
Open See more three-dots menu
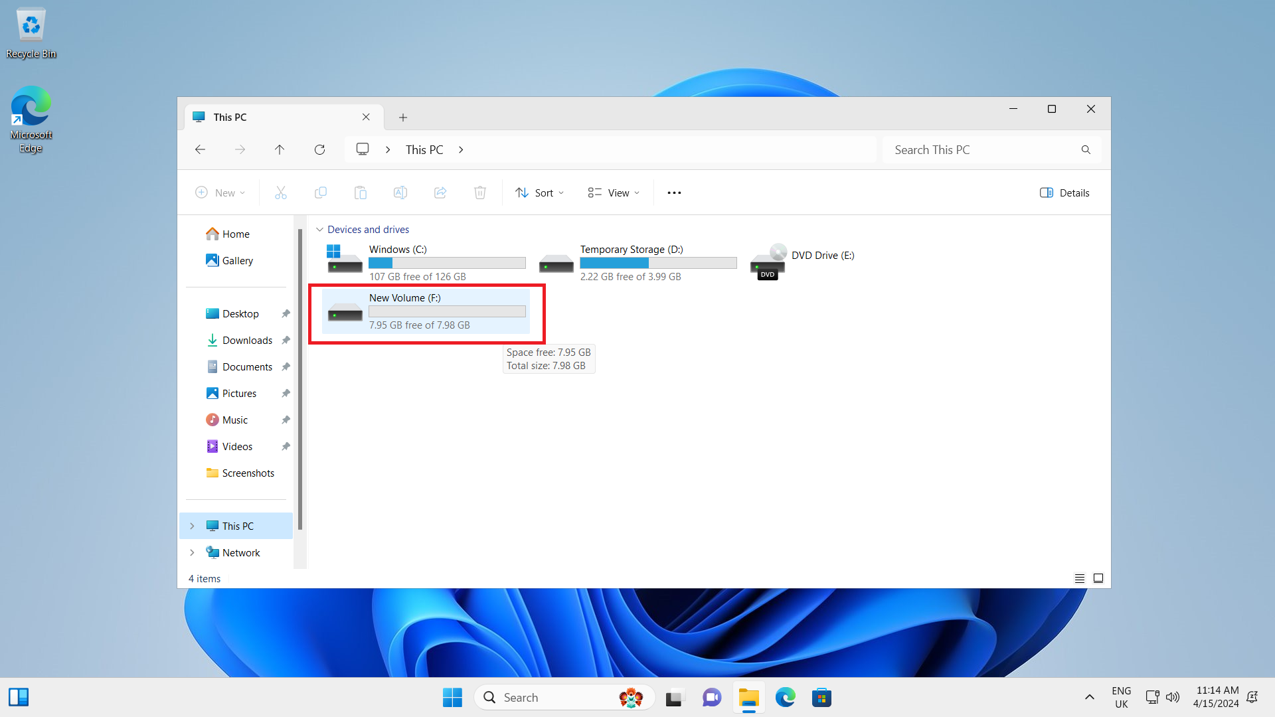click(674, 193)
